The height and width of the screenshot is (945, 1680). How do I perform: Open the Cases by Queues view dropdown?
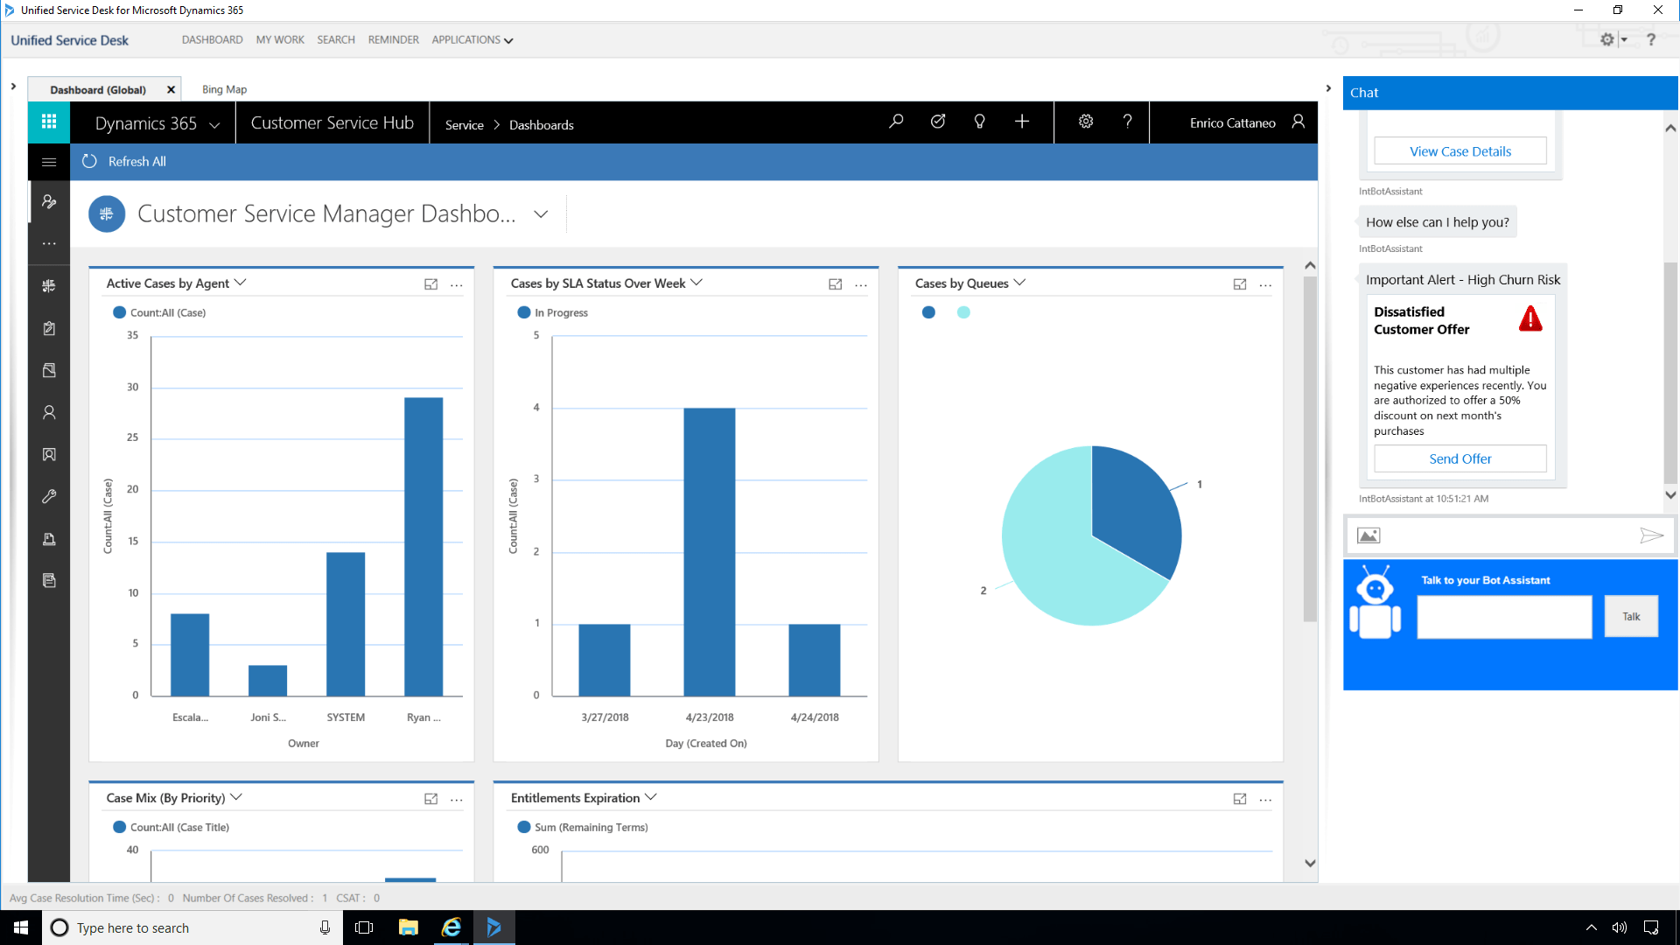(x=1019, y=283)
